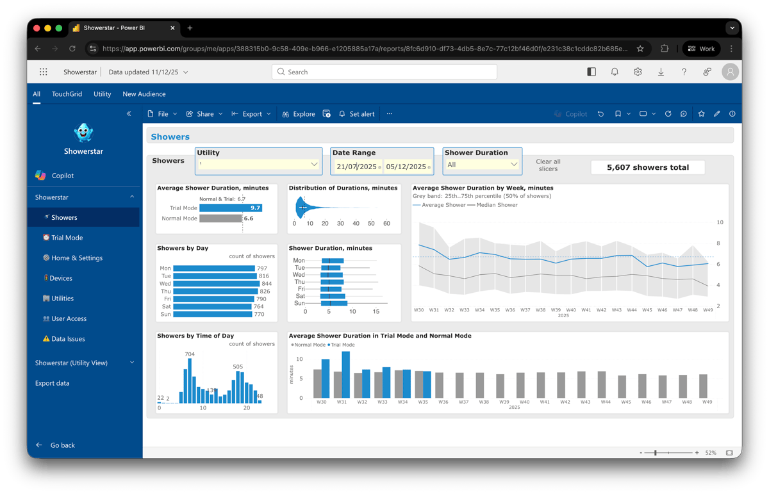Viewport: 769px width, 494px height.
Task: Open Power BI notifications bell
Action: click(x=615, y=72)
